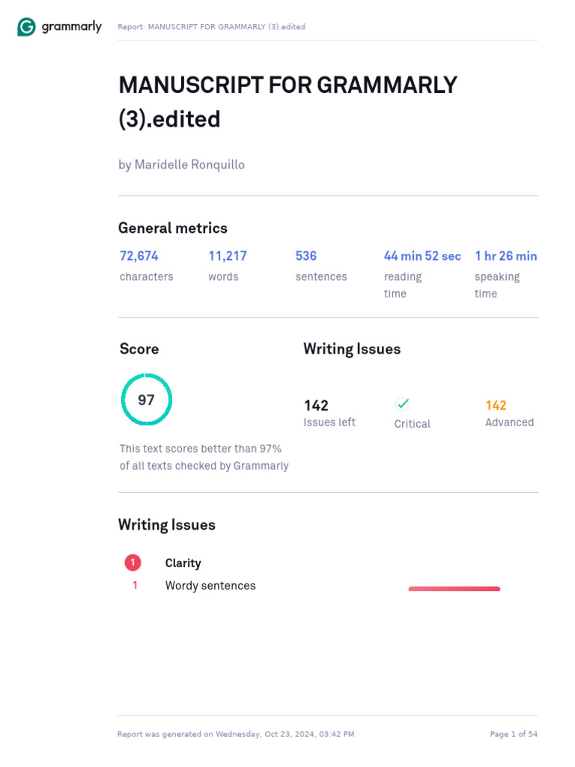
Task: Click the document title heading
Action: pos(287,102)
